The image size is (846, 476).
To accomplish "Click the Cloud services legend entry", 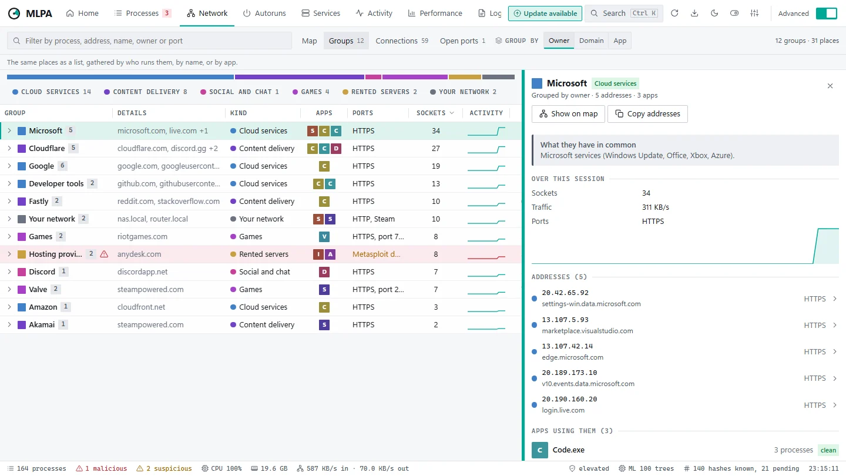I will tap(52, 92).
